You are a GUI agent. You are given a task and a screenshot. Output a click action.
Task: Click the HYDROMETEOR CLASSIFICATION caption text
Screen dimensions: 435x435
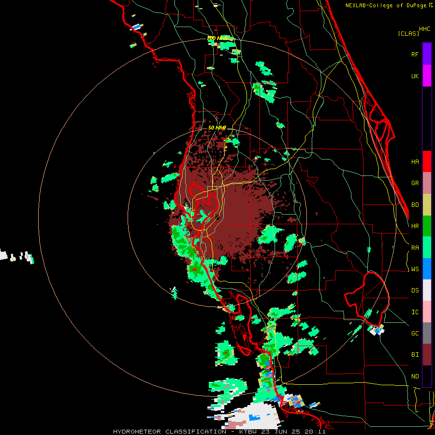click(x=170, y=432)
